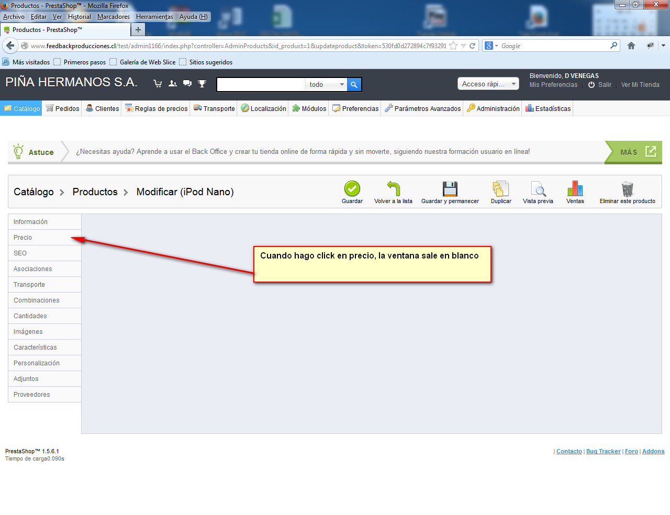Screen dimensions: 670x515
Task: Open the URL bar history dropdown arrow
Action: [463, 46]
